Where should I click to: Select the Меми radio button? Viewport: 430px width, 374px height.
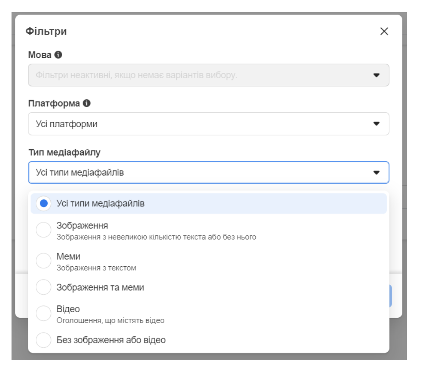pyautogui.click(x=43, y=261)
